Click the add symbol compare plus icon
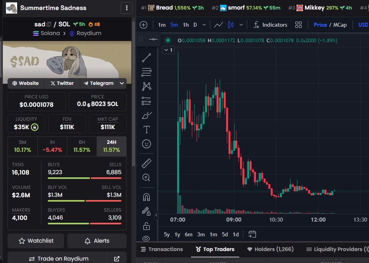369x263 pixels. 144,25
